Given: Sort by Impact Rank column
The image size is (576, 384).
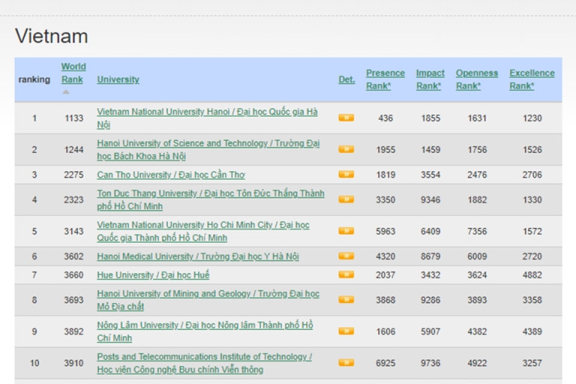Looking at the screenshot, I should pyautogui.click(x=430, y=79).
